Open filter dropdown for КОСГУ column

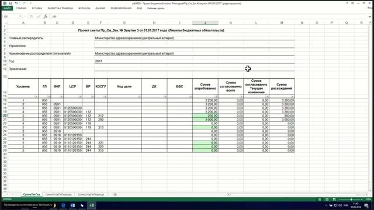[x=105, y=96]
